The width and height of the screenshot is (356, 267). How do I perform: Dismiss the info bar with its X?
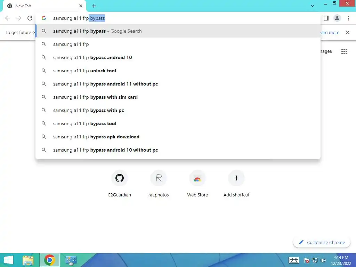pyautogui.click(x=348, y=32)
